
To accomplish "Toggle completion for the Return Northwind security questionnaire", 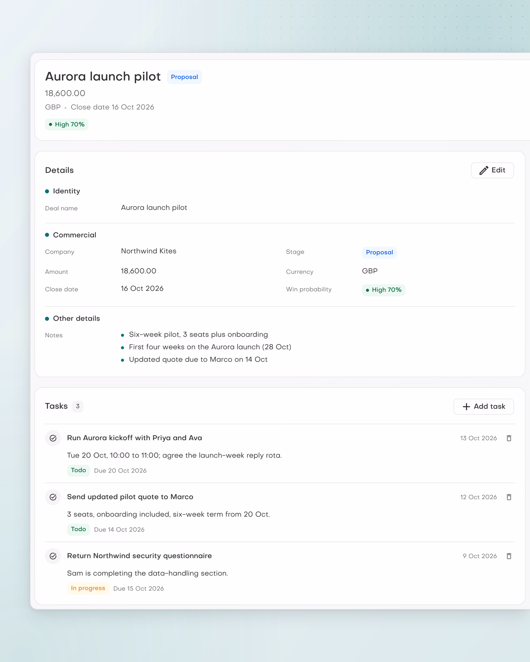I will click(x=53, y=556).
